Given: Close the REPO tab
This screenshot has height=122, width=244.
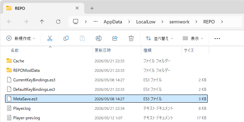Looking at the screenshot, I should tap(77, 8).
